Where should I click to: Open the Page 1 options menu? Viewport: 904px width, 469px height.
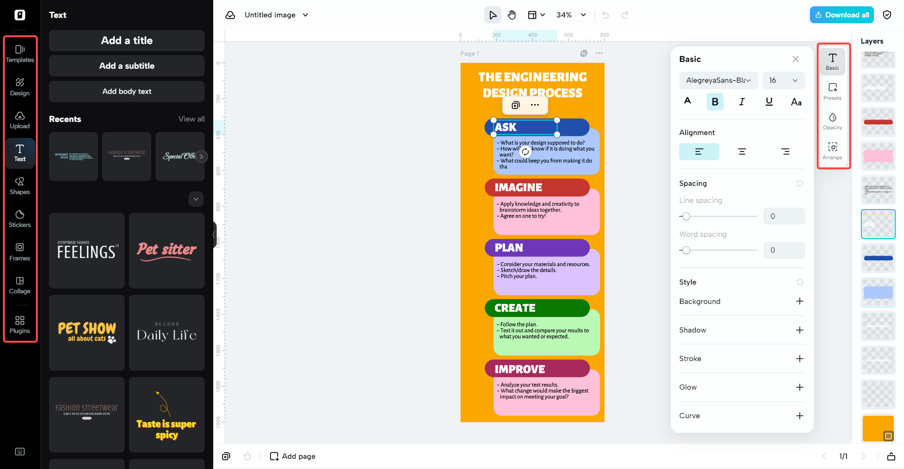(x=599, y=53)
